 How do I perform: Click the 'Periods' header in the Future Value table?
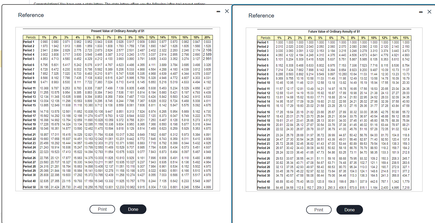pos(265,38)
